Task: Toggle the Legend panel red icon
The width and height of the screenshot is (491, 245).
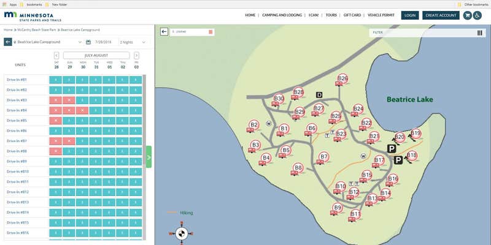Action: point(211,32)
